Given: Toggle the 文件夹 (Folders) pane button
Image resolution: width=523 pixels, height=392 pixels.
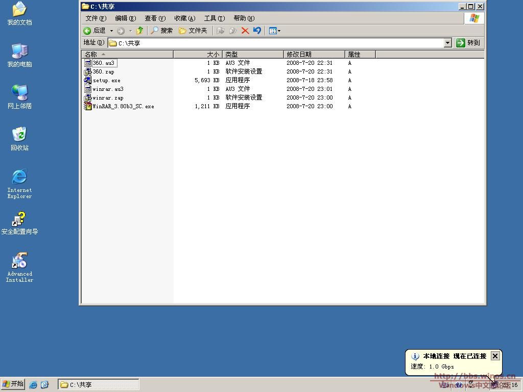Looking at the screenshot, I should (x=193, y=31).
